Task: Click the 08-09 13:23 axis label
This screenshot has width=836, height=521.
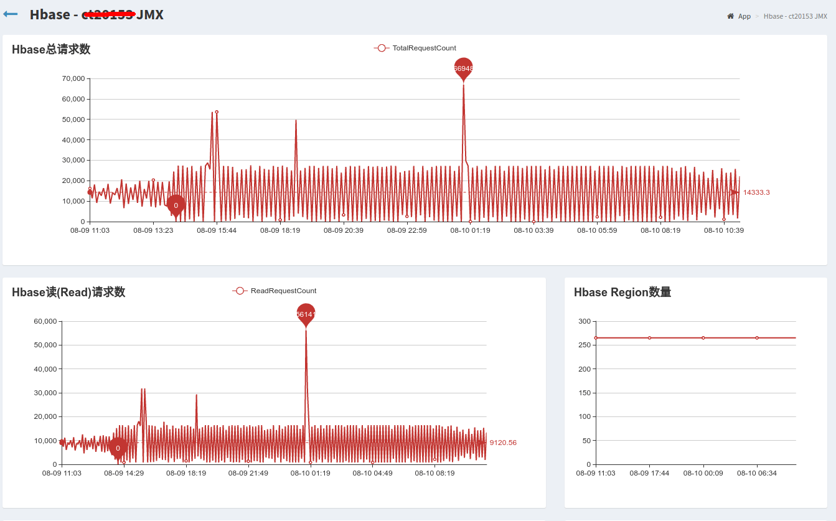Action: 153,230
